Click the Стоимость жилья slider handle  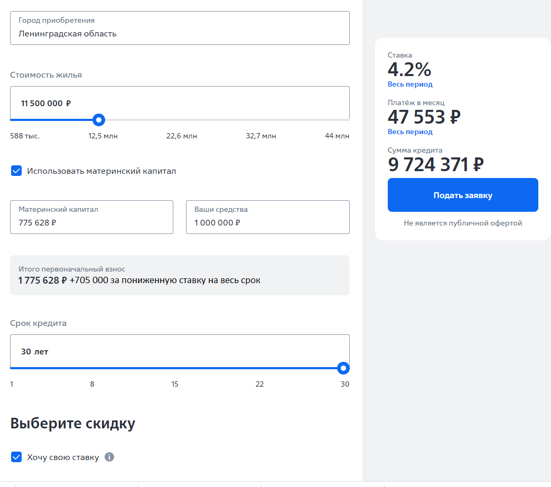[99, 120]
